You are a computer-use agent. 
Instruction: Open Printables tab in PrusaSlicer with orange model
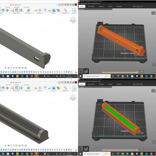pyautogui.click(x=119, y=6)
